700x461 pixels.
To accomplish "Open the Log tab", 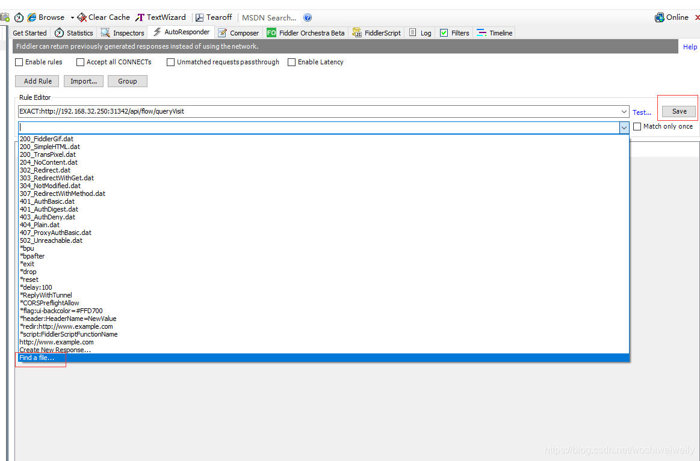I will tap(421, 33).
